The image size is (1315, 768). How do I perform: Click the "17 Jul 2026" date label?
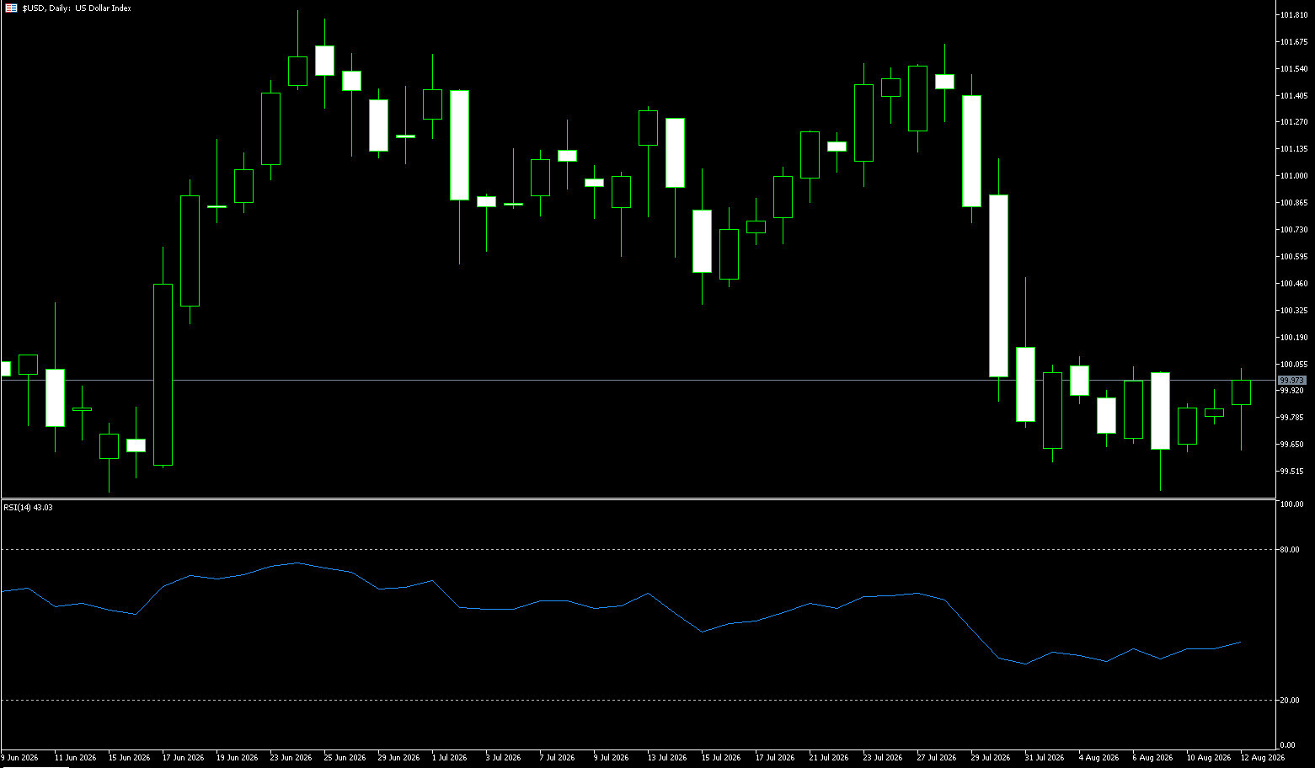click(x=774, y=758)
